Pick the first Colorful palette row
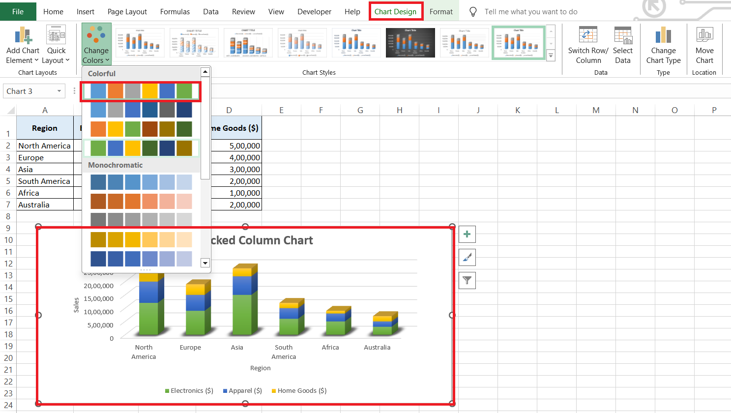Image resolution: width=731 pixels, height=413 pixels. coord(141,91)
